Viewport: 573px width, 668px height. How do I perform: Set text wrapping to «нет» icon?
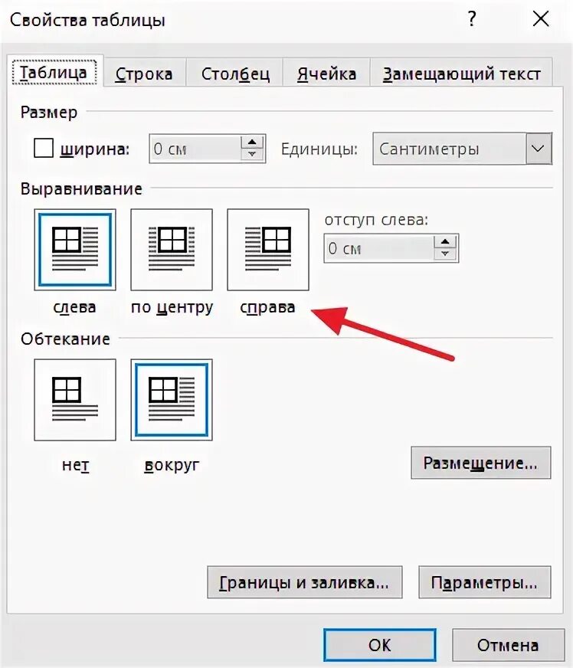[x=75, y=400]
